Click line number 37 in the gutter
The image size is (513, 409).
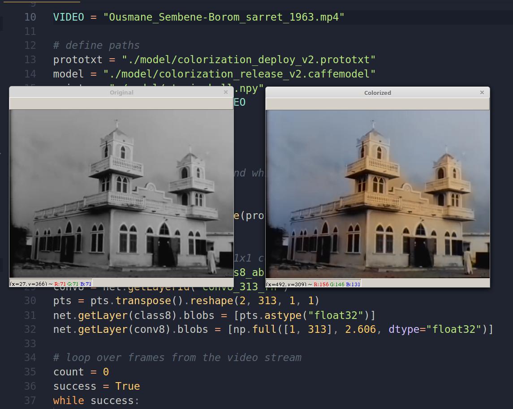coord(30,400)
